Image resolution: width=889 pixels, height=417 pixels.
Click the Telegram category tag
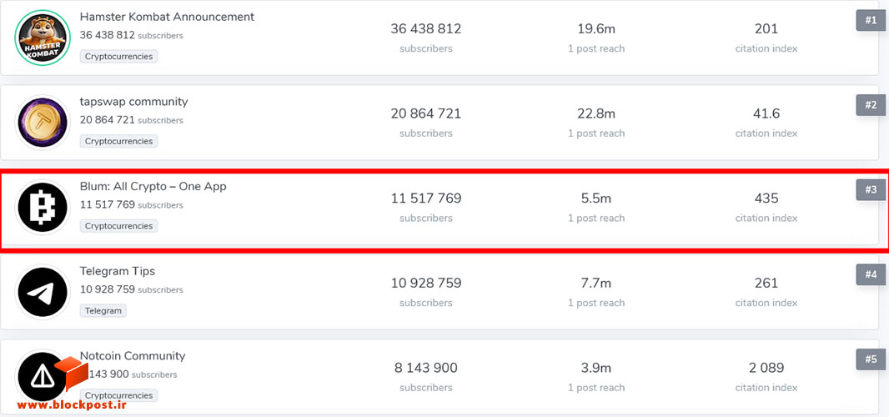(x=103, y=311)
